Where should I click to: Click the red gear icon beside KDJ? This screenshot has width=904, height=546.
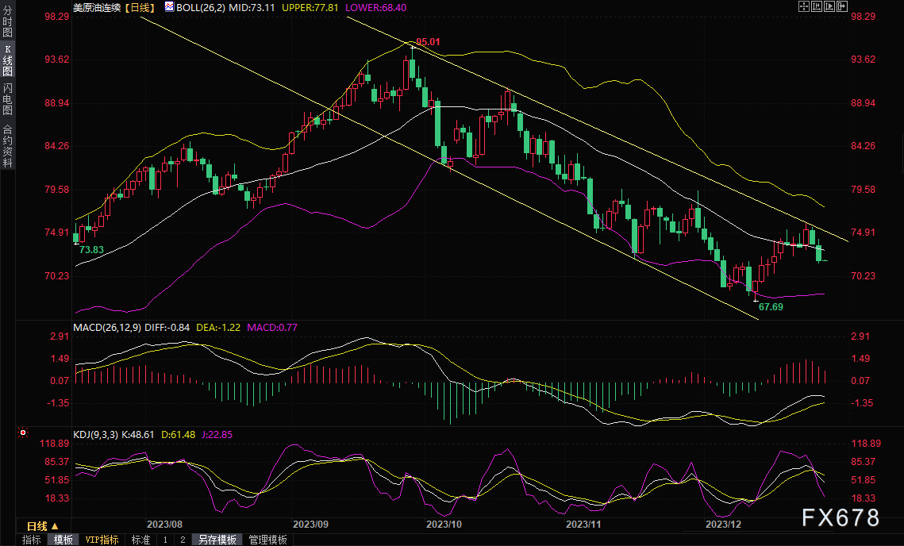[23, 433]
